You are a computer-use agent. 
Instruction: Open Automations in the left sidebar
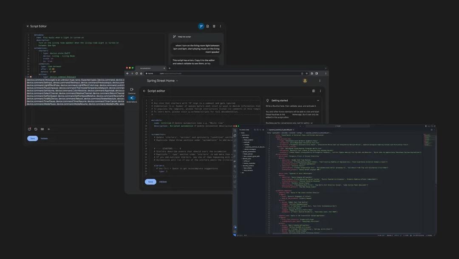pos(132,100)
